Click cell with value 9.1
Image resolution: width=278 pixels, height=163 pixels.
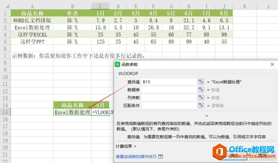pyautogui.click(x=206, y=27)
